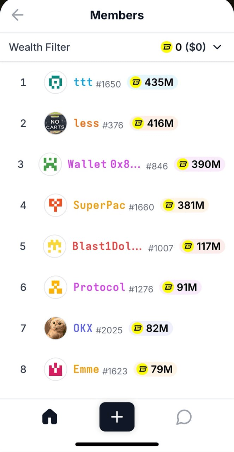Open the Home tab icon
Viewport: 234px width, 452px height.
[50, 417]
